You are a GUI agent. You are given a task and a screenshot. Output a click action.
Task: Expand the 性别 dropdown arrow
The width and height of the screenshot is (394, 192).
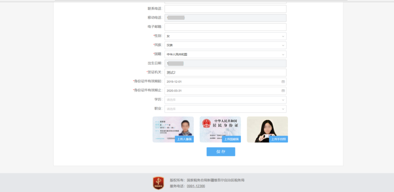(x=283, y=36)
